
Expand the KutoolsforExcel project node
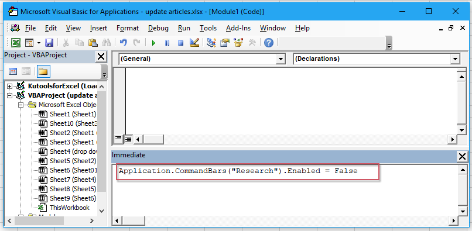pyautogui.click(x=10, y=86)
